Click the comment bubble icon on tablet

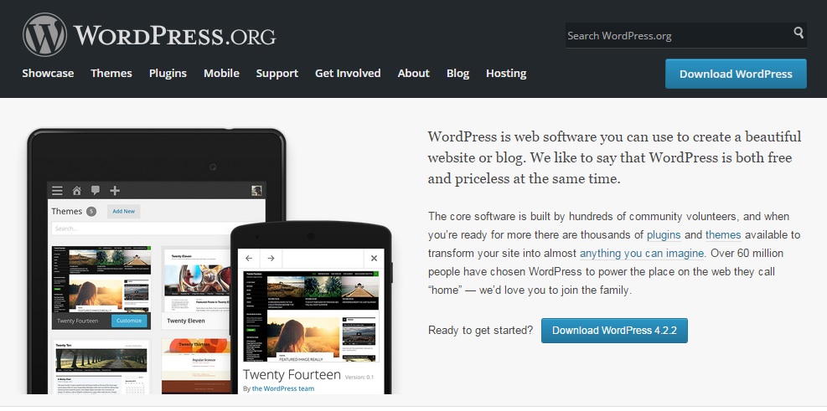point(96,191)
